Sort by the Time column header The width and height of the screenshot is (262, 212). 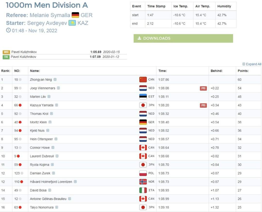[162, 71]
